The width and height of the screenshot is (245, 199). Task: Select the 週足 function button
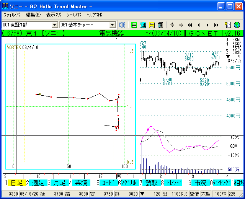38,183
